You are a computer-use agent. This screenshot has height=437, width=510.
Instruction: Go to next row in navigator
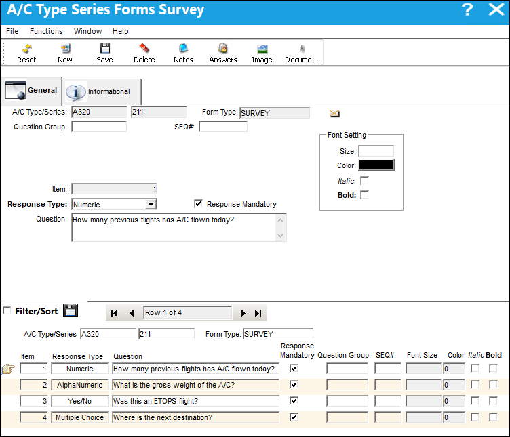pos(243,313)
